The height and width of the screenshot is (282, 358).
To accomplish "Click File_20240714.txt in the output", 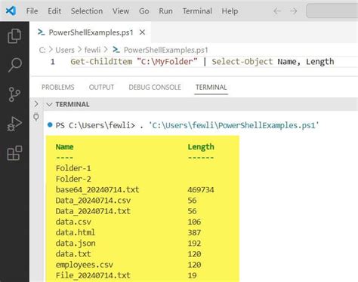I will pos(93,275).
